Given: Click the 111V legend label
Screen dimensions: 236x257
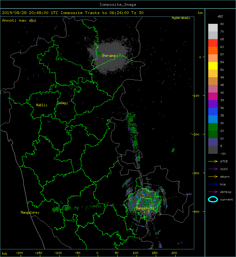Looking at the screenshot, I should pyautogui.click(x=224, y=169).
